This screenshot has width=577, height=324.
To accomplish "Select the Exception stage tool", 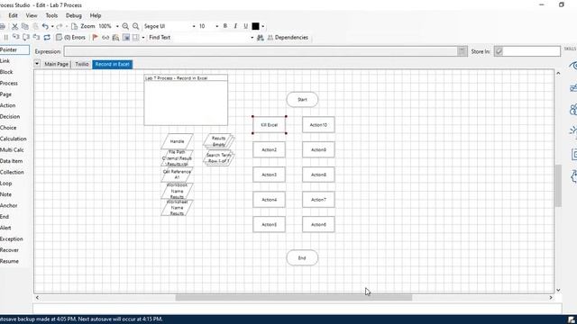I will pyautogui.click(x=12, y=239).
